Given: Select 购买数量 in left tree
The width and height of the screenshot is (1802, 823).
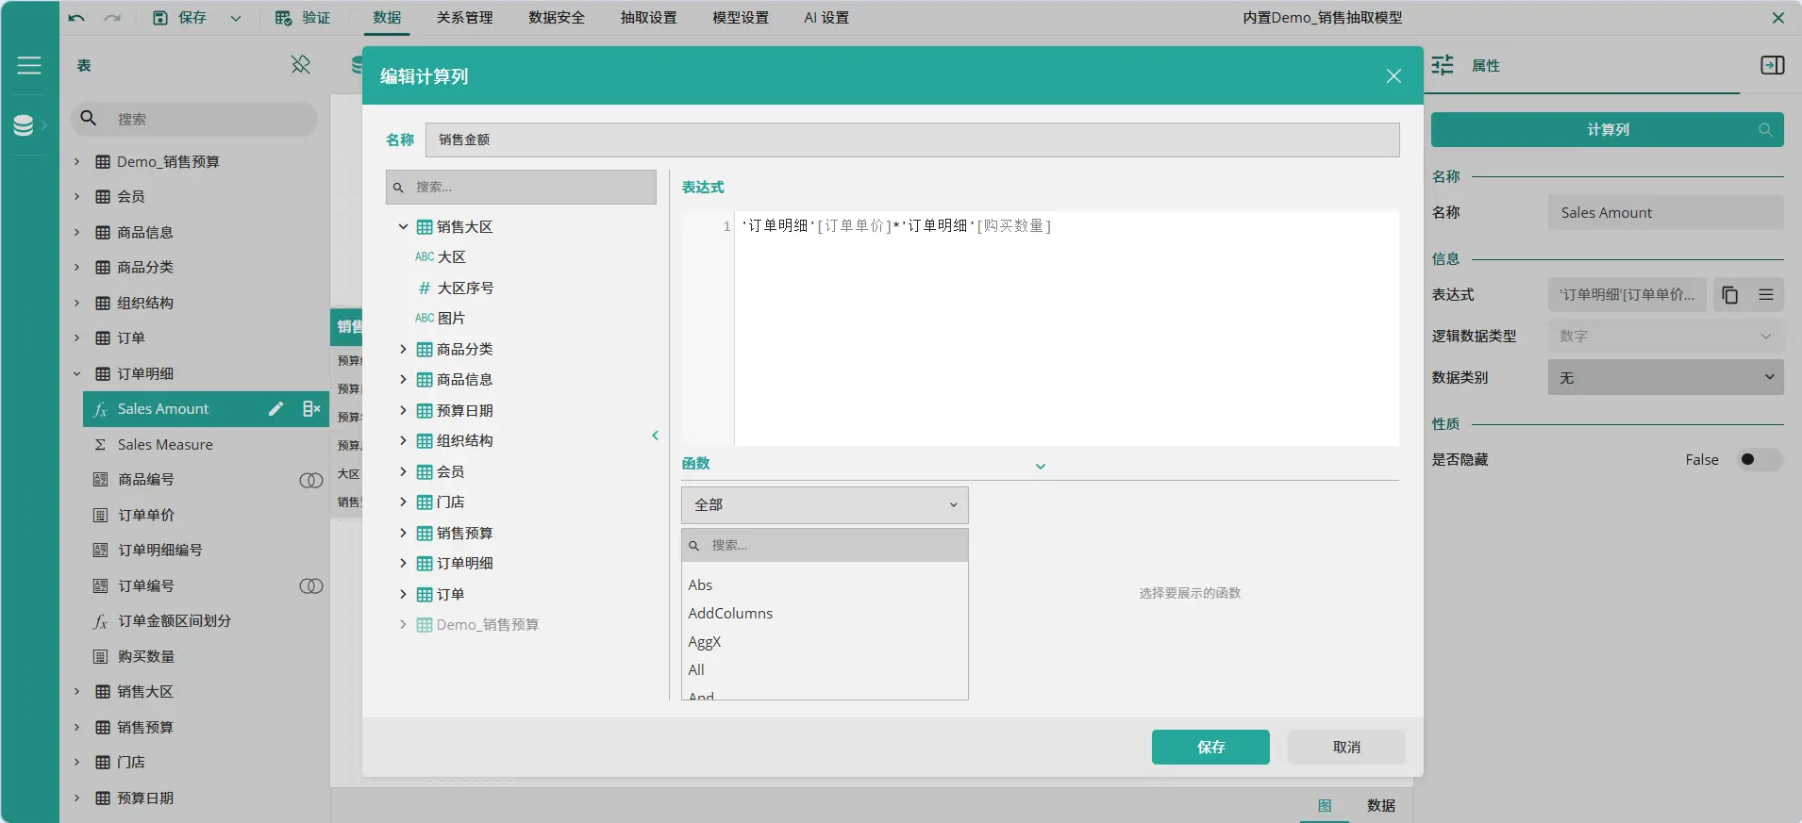Looking at the screenshot, I should (146, 656).
